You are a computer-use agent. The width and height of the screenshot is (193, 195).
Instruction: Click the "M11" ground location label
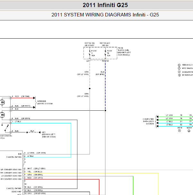tap(49, 135)
